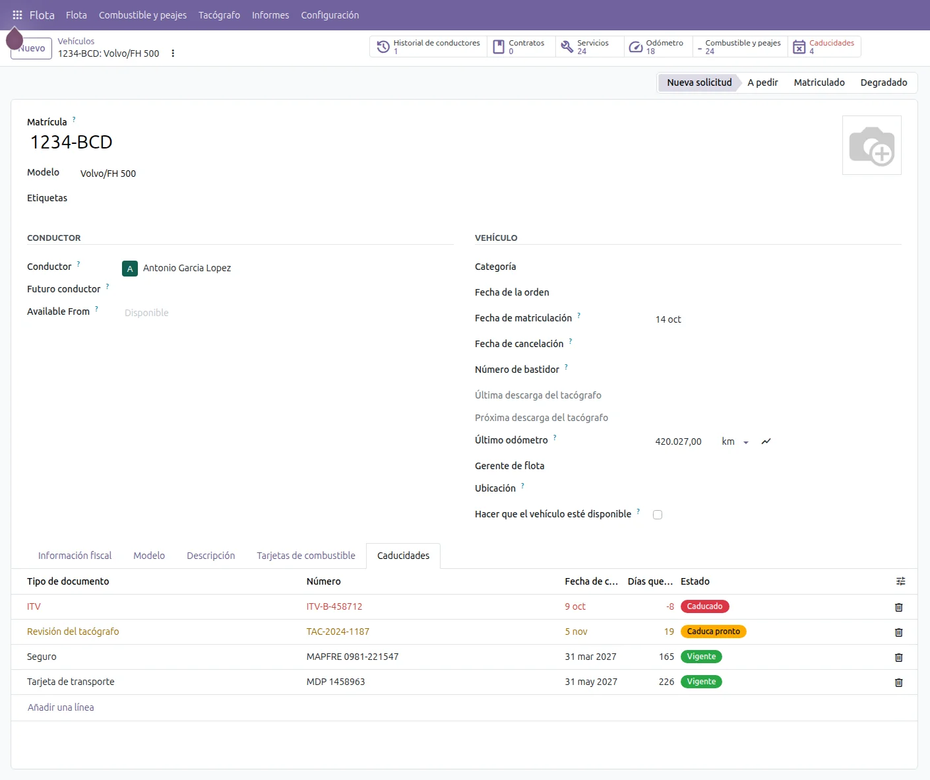The width and height of the screenshot is (930, 780).
Task: Open Caducidades calendar smart button
Action: pyautogui.click(x=824, y=47)
